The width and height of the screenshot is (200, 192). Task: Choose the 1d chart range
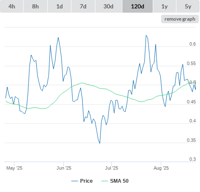point(59,6)
